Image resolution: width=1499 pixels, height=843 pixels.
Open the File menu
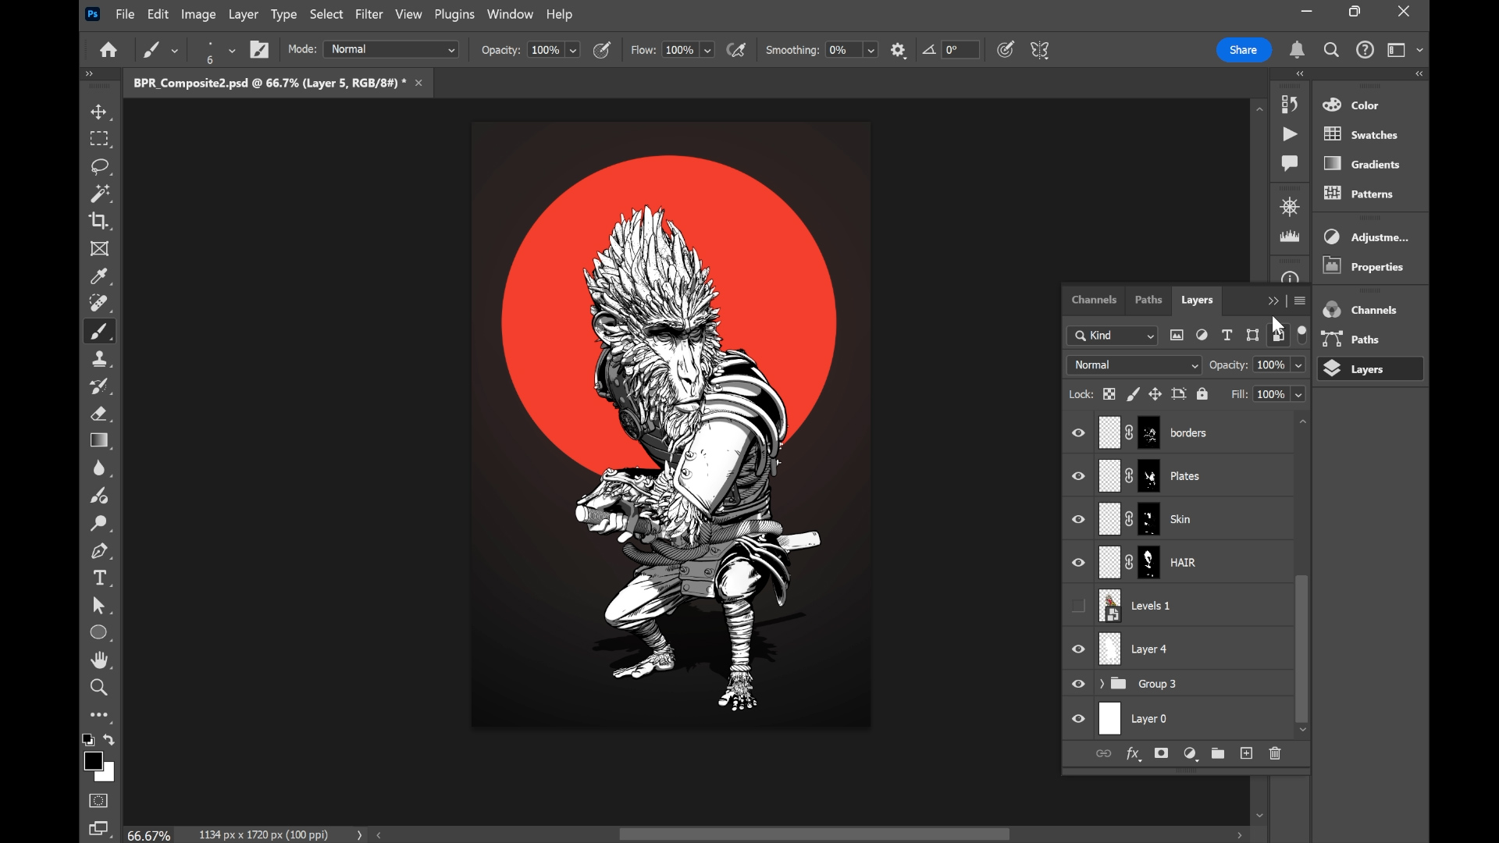coord(125,14)
